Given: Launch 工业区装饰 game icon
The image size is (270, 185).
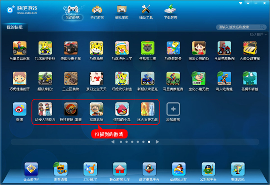Looking at the screenshot, I should [x=71, y=79].
